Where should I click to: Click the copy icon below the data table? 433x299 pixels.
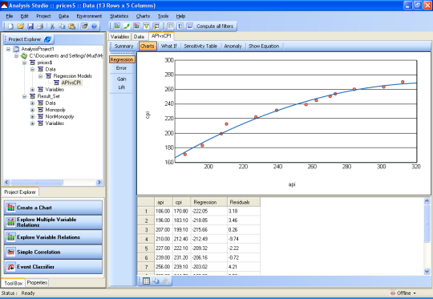[x=156, y=281]
